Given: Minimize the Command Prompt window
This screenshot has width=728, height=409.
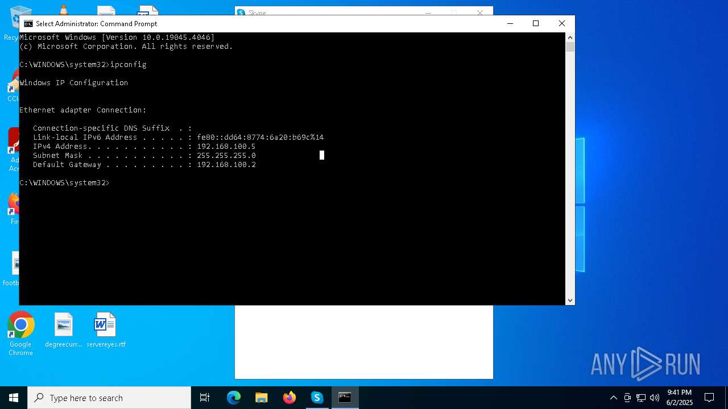Looking at the screenshot, I should click(x=510, y=23).
